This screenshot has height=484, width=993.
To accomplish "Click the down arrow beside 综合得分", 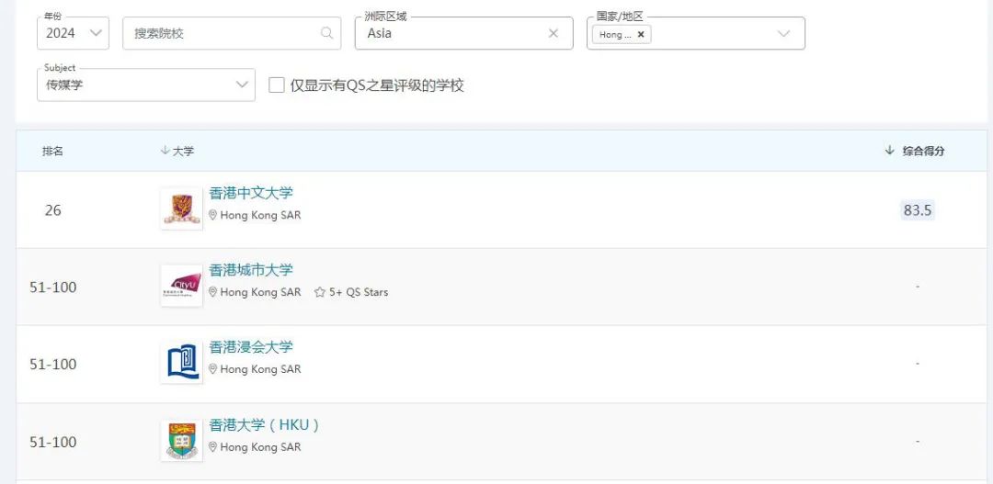I will [x=890, y=150].
